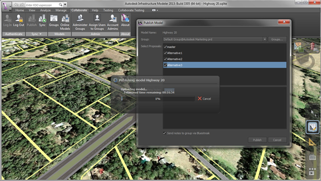This screenshot has height=181, width=321.
Task: Toggle the Alternative1 checkbox
Action: (165, 53)
